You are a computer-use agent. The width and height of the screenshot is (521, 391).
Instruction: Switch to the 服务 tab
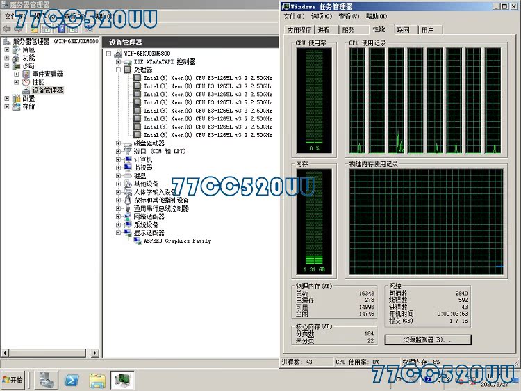(348, 30)
